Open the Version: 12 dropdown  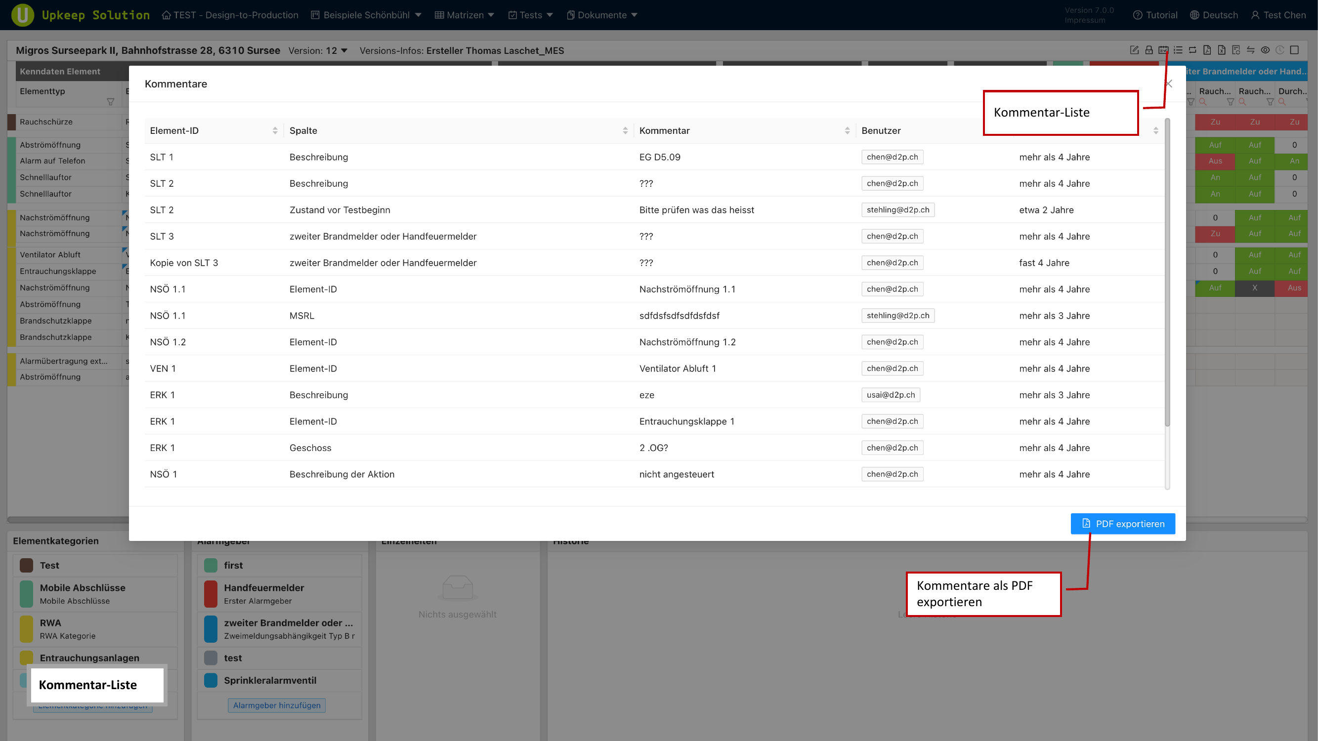click(x=344, y=50)
